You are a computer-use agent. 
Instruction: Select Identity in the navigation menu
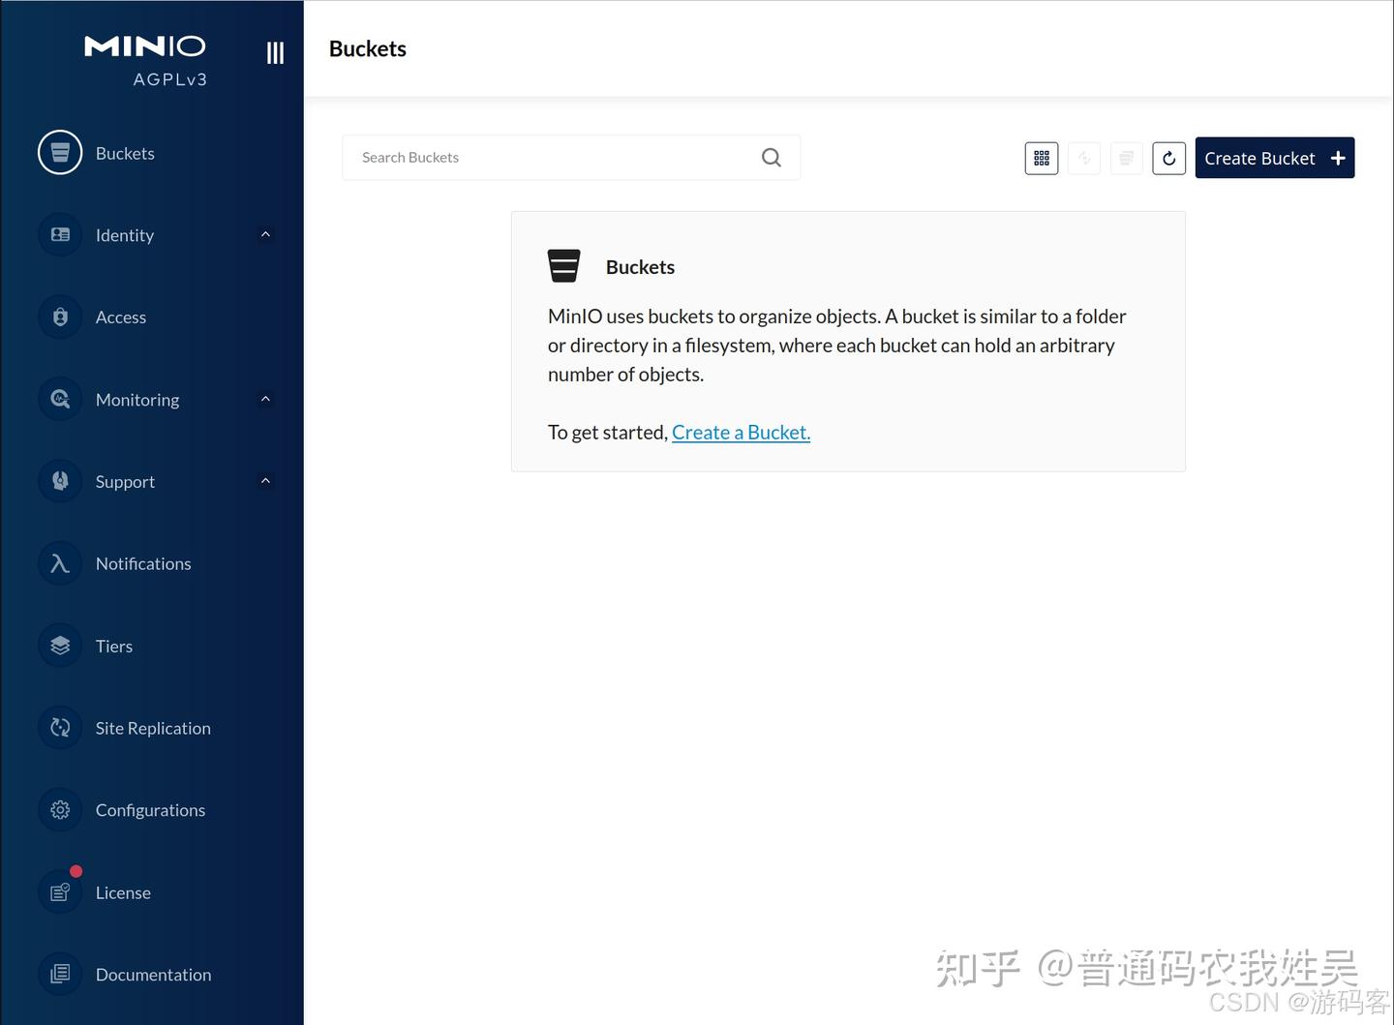pos(124,234)
